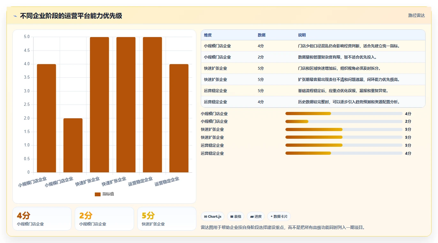
Task: Click the 小规模门店企业 chart bar at 2.0
Action: [x=73, y=145]
